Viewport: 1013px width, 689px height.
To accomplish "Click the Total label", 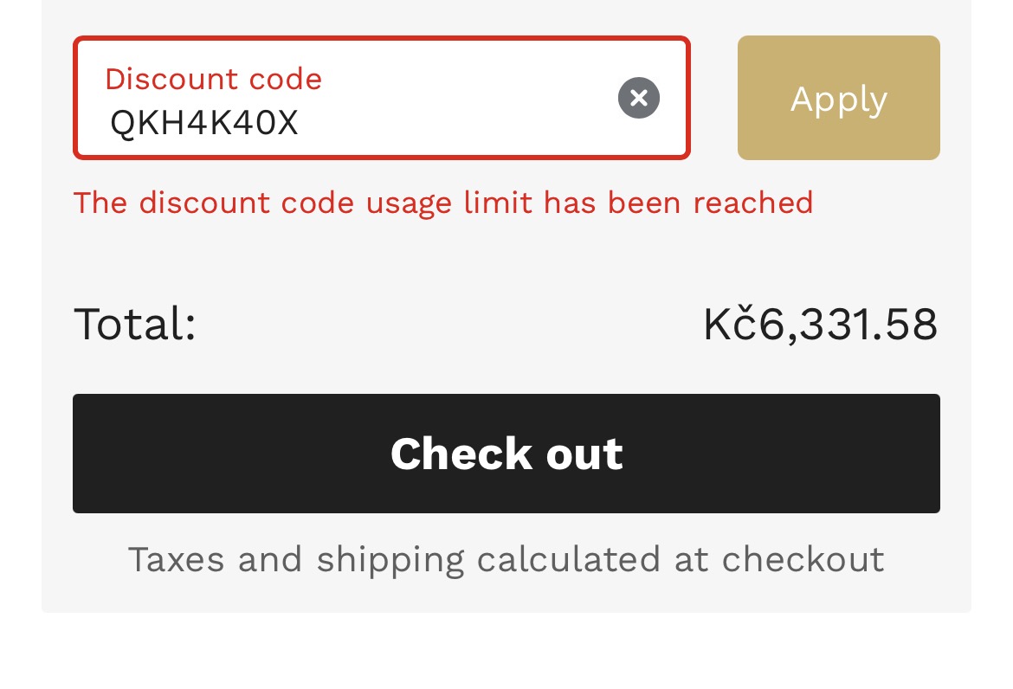I will coord(135,324).
